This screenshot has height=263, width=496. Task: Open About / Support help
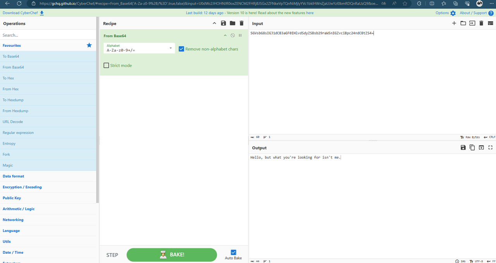click(x=476, y=13)
